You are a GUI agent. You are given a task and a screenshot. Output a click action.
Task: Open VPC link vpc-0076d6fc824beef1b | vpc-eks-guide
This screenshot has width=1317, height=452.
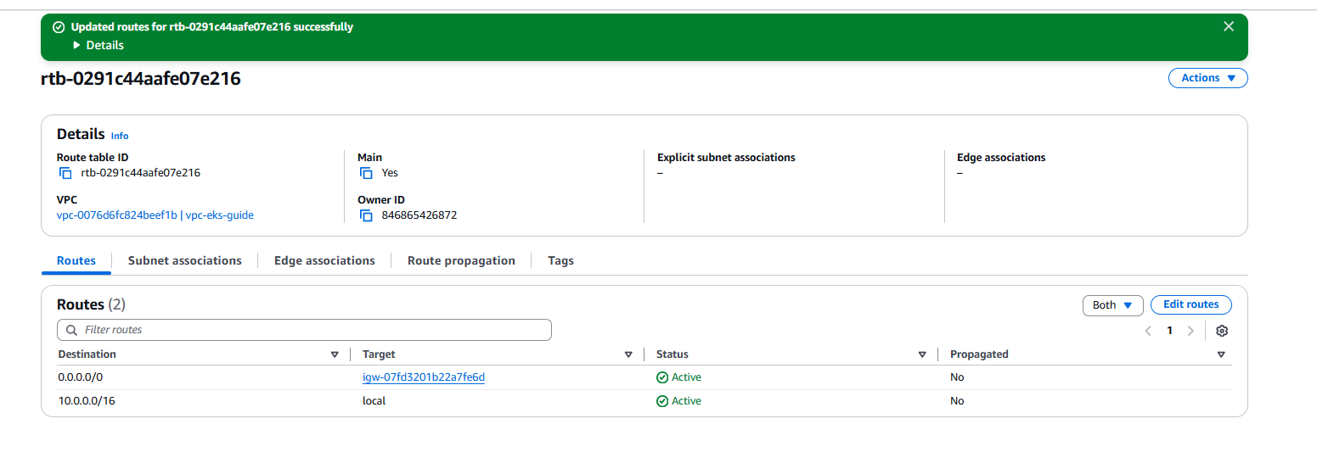155,215
